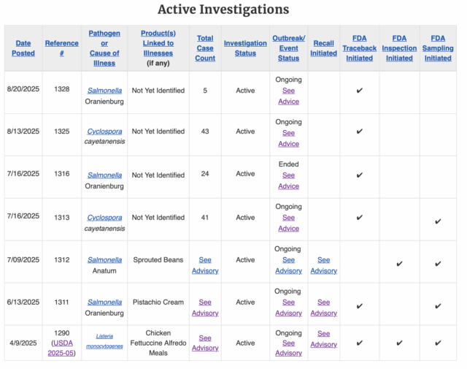
Task: Open Outbreak/Event Status header link
Action: 289,48
